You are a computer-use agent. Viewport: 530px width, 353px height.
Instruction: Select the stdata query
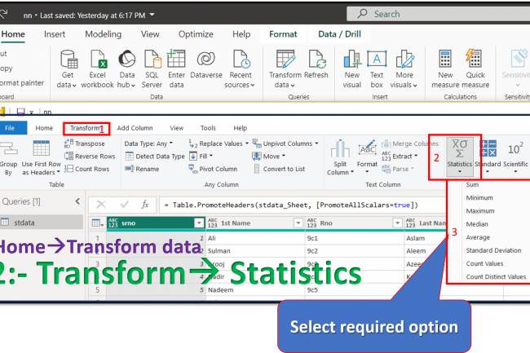point(42,223)
